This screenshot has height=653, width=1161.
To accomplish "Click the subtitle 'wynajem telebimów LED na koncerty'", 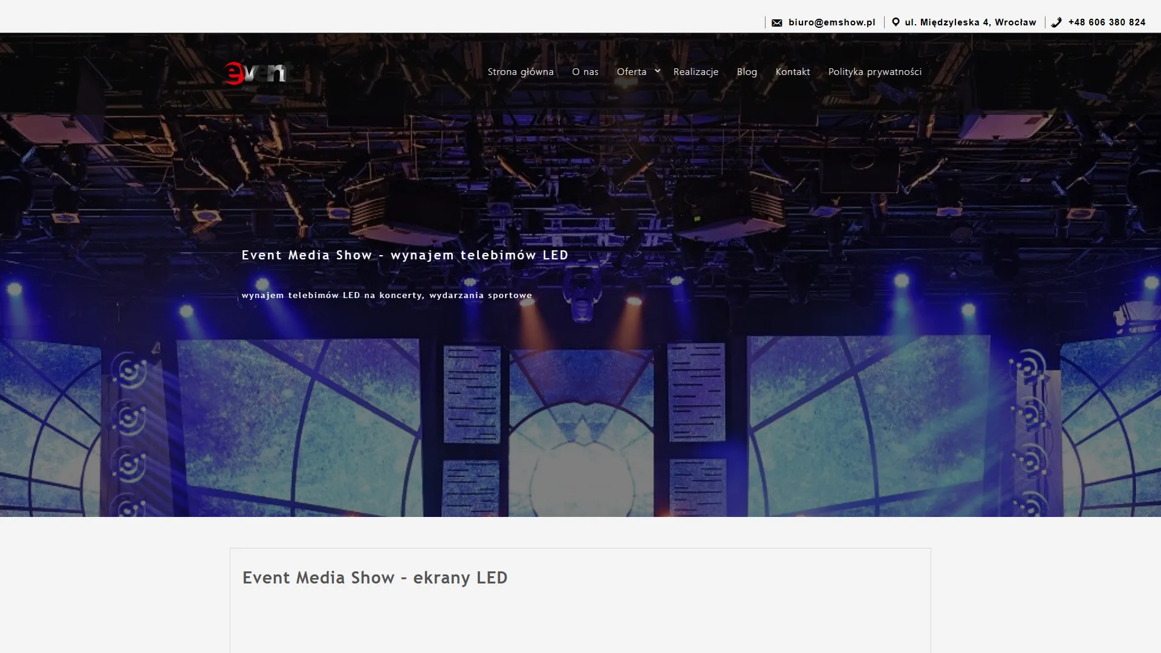I will tap(333, 295).
